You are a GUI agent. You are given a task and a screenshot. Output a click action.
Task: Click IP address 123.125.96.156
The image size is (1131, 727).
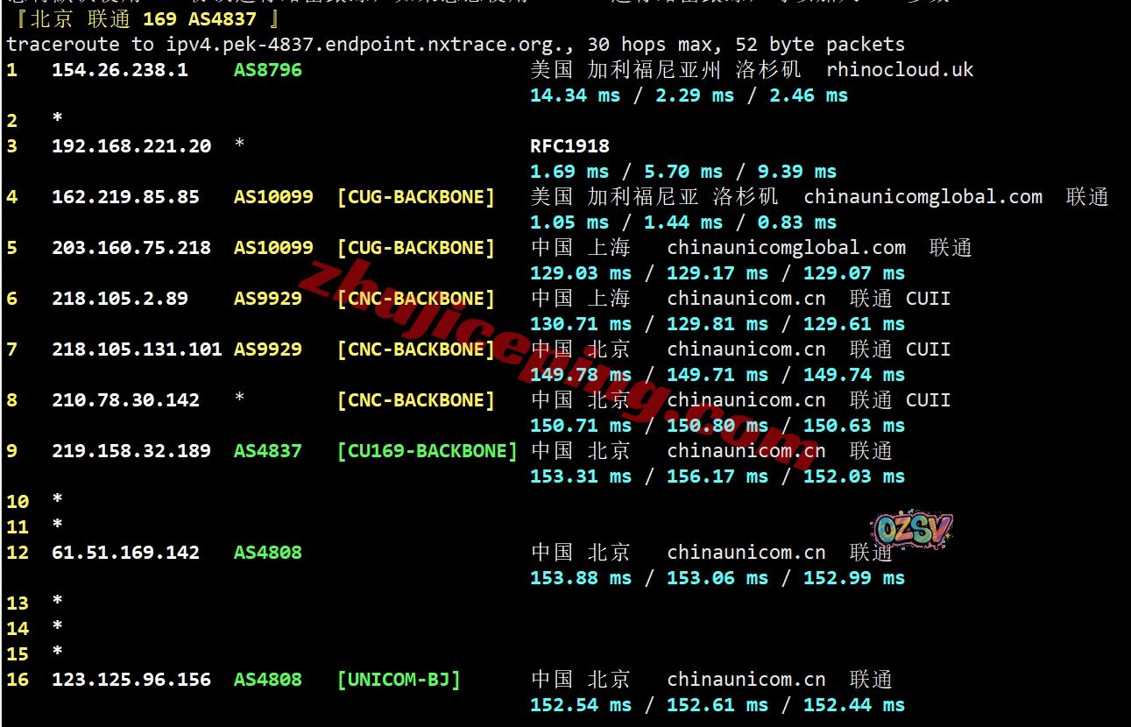(131, 680)
